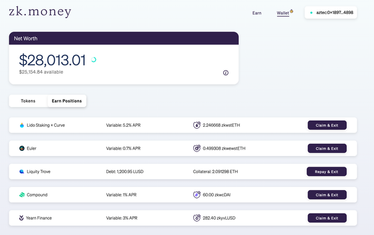This screenshot has height=235, width=374.
Task: Open the Wallet page in navigation
Action: point(283,13)
